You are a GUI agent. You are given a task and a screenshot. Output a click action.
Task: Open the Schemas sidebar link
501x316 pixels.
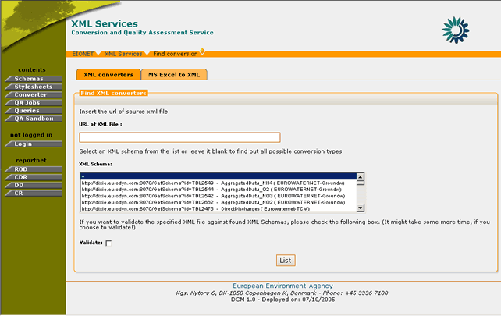34,79
